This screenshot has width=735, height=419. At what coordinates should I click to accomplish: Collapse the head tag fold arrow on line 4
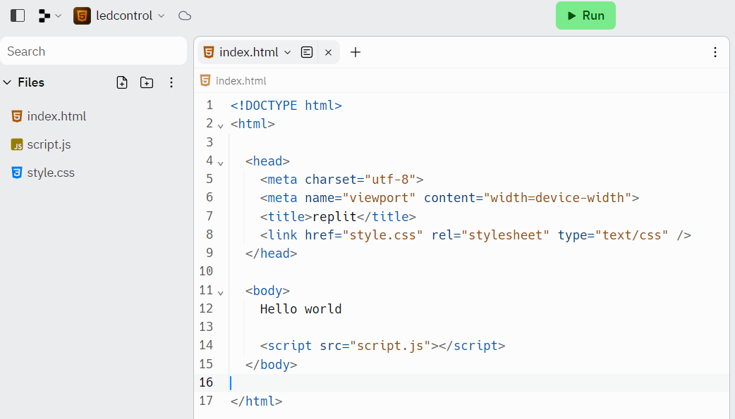(x=220, y=163)
